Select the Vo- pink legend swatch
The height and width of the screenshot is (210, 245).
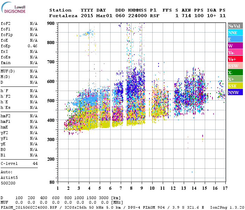coord(235,52)
